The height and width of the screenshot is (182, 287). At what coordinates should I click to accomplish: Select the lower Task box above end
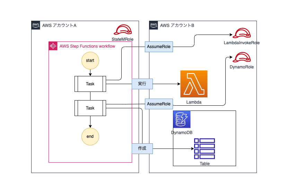point(90,108)
